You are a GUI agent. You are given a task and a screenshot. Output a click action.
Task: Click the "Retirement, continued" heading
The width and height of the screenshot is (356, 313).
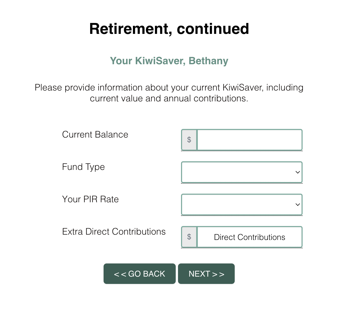coord(169,29)
